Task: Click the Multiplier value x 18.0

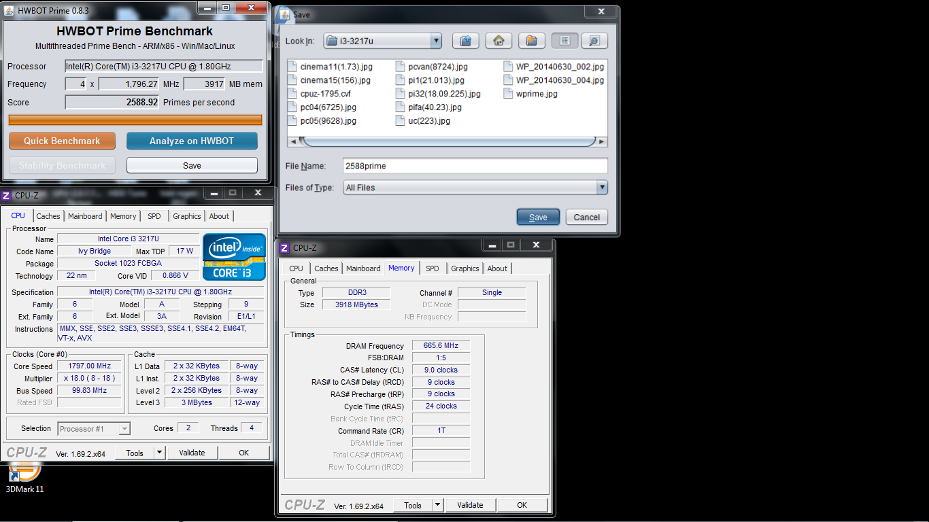Action: (90, 379)
